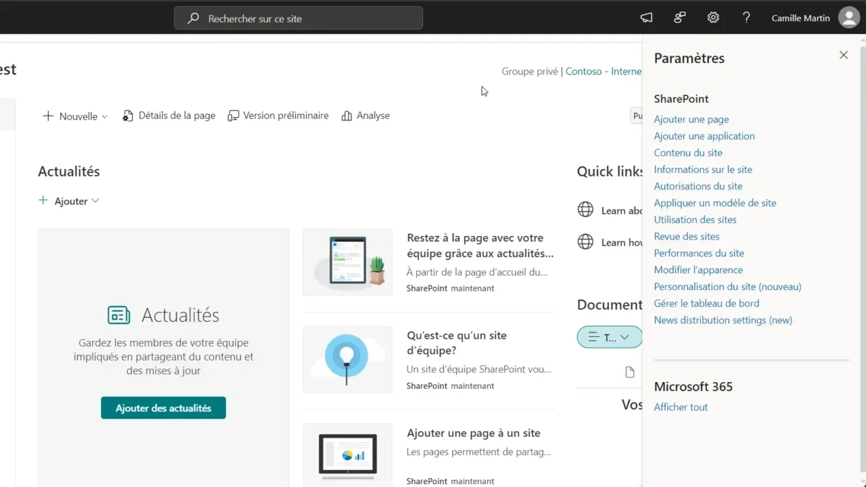Click the plus icon beside Nouvelle
The width and height of the screenshot is (866, 487).
pos(48,116)
